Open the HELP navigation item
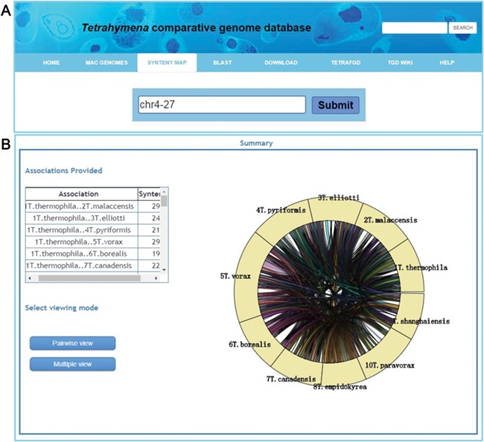The width and height of the screenshot is (484, 442). [x=447, y=63]
